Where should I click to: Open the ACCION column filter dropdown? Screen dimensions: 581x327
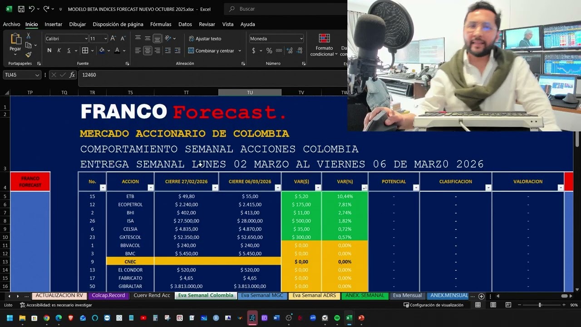(x=151, y=188)
